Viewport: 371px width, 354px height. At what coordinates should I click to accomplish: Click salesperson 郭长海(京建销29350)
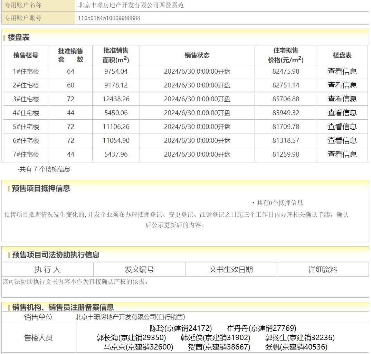pos(131,338)
